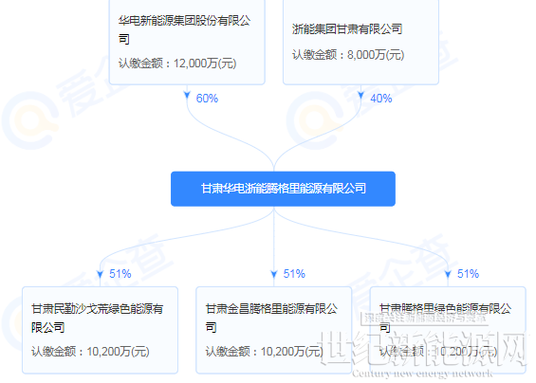Select 华电新能源集团股份有限公司 shareholder card
Viewport: 536px width, 383px height.
click(187, 42)
